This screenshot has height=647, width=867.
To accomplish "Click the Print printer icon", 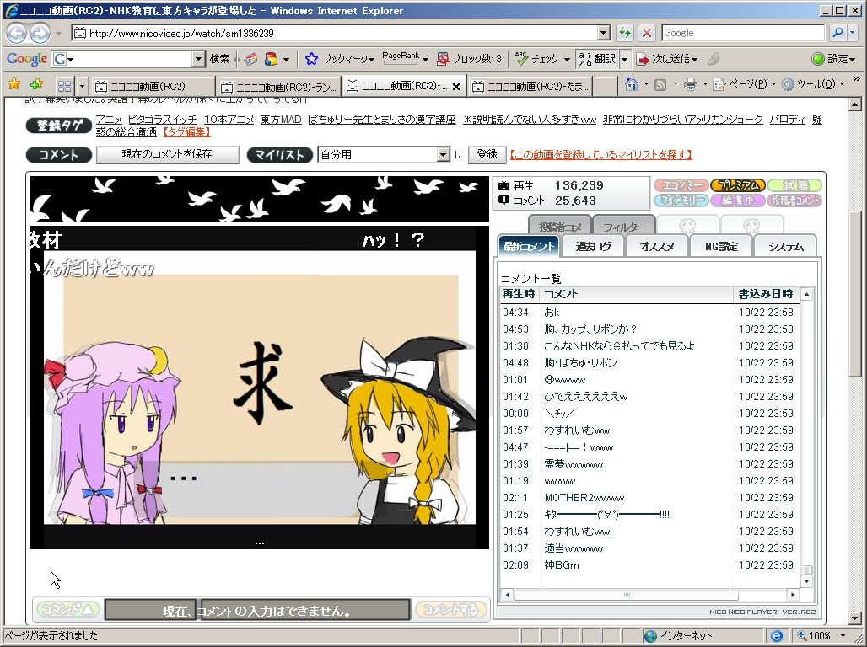I will click(x=690, y=84).
